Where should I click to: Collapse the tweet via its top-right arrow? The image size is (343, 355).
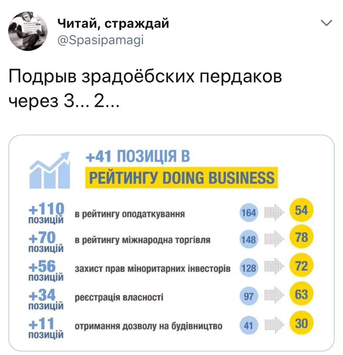(x=327, y=23)
